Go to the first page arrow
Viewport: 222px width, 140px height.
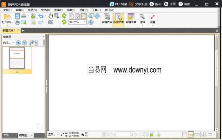[x=106, y=135]
